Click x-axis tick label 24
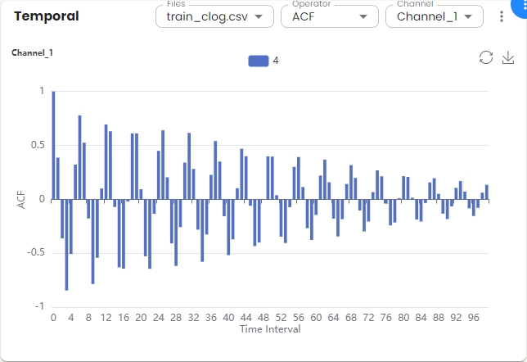This screenshot has height=362, width=527. click(158, 318)
